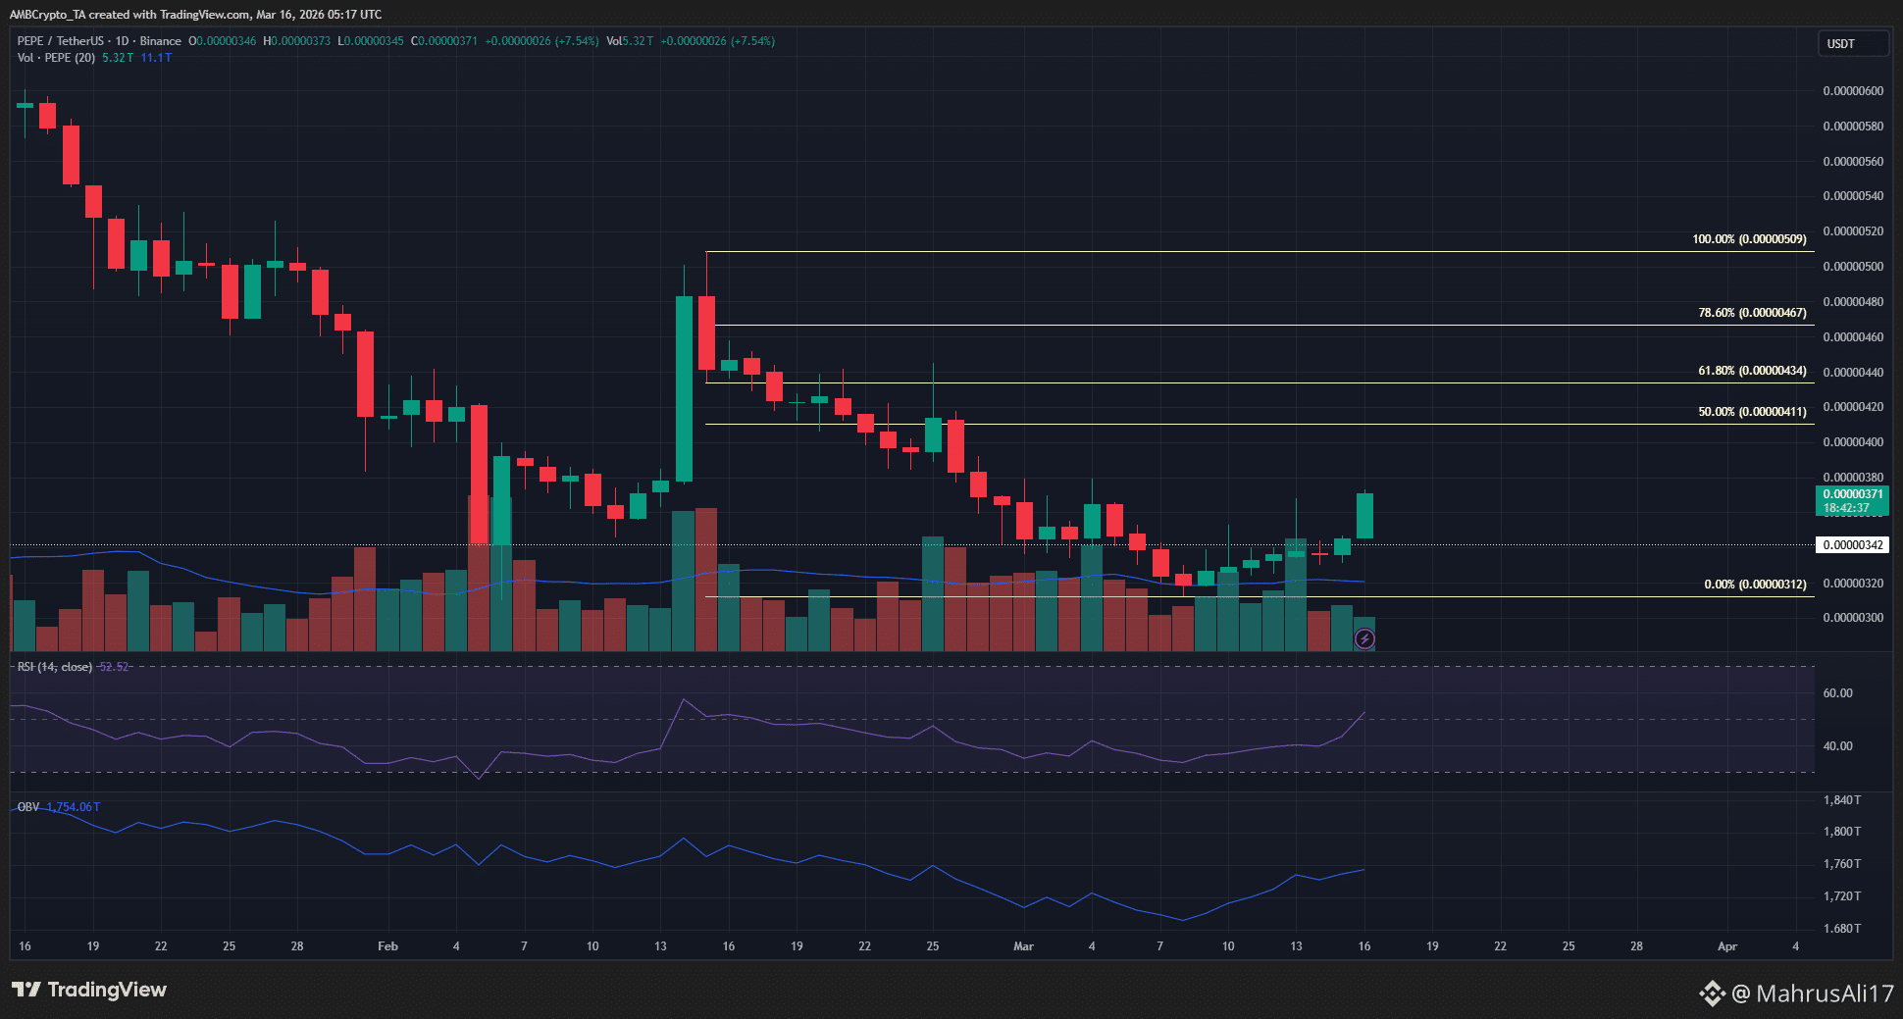Click the white 0.00000342 price line label
1903x1019 pixels.
[1852, 544]
